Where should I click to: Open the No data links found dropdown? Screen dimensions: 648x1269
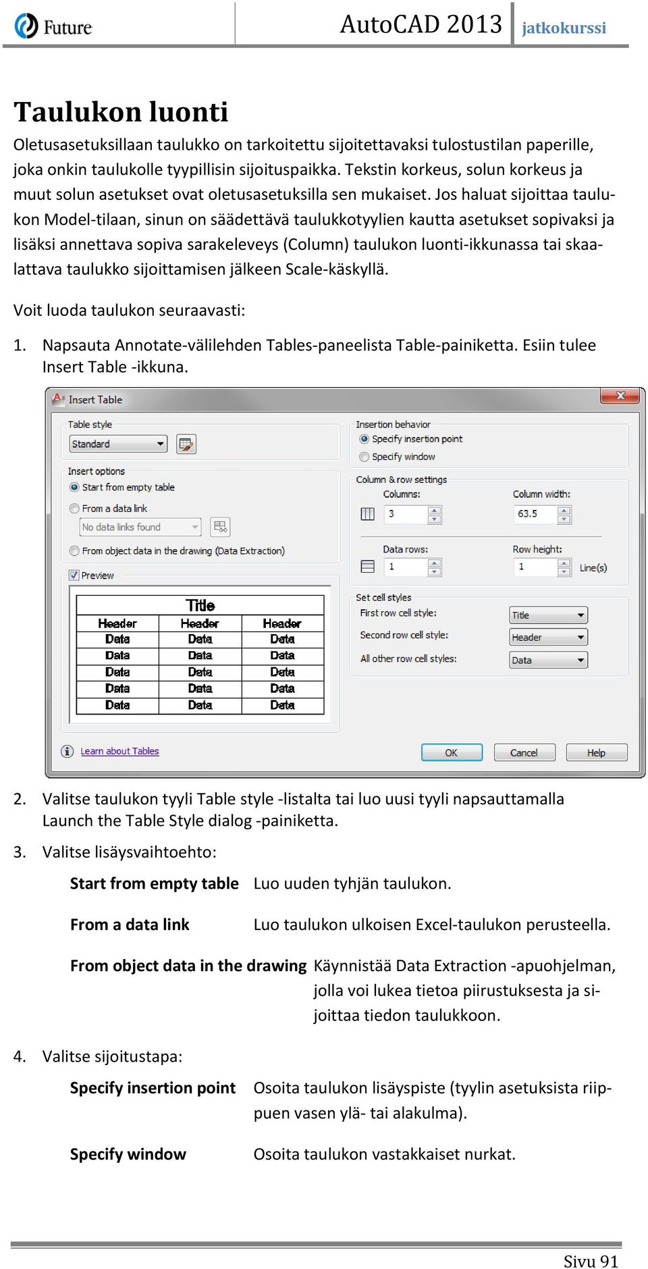tap(140, 527)
